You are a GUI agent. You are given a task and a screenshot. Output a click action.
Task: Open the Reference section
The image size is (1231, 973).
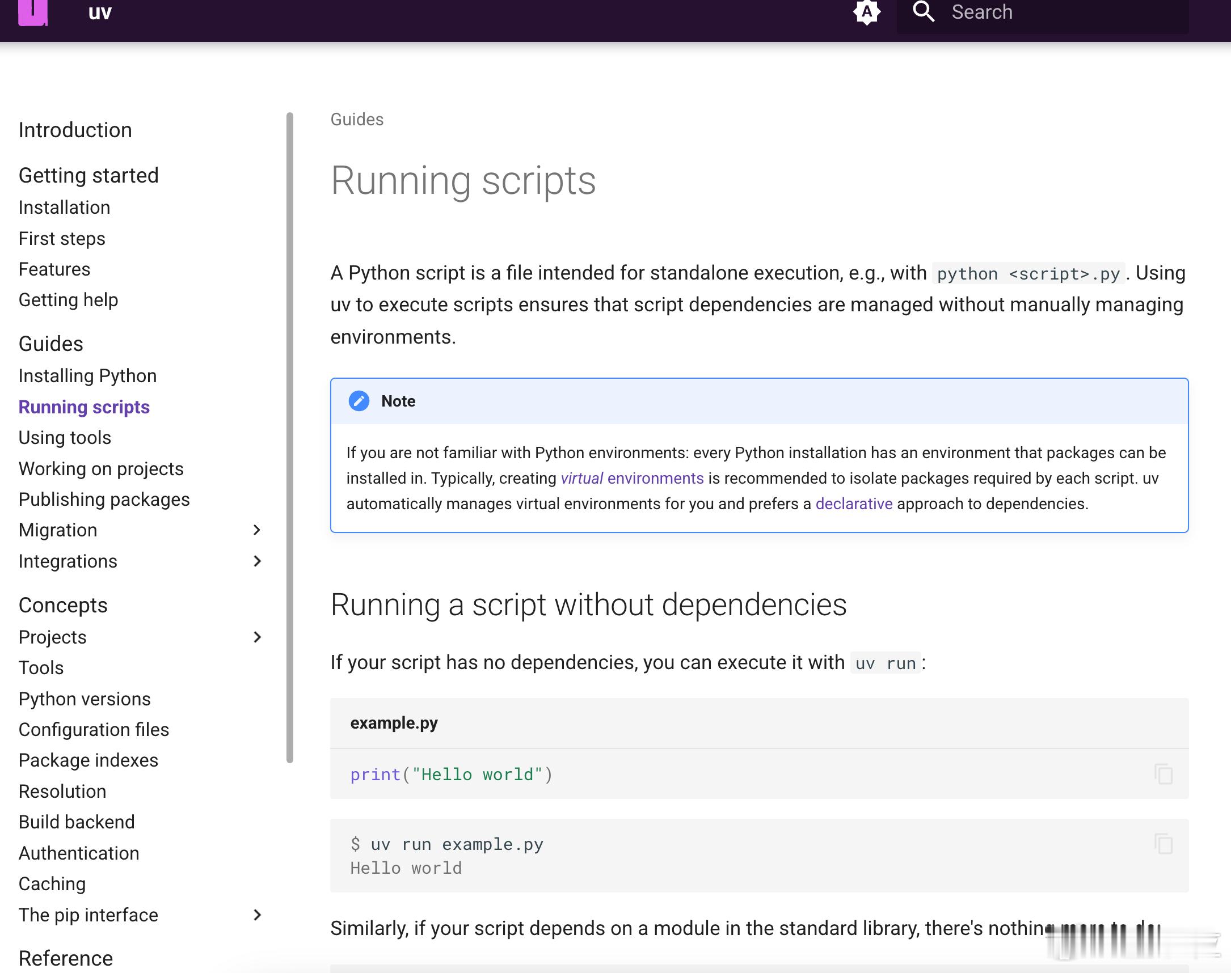click(x=66, y=958)
